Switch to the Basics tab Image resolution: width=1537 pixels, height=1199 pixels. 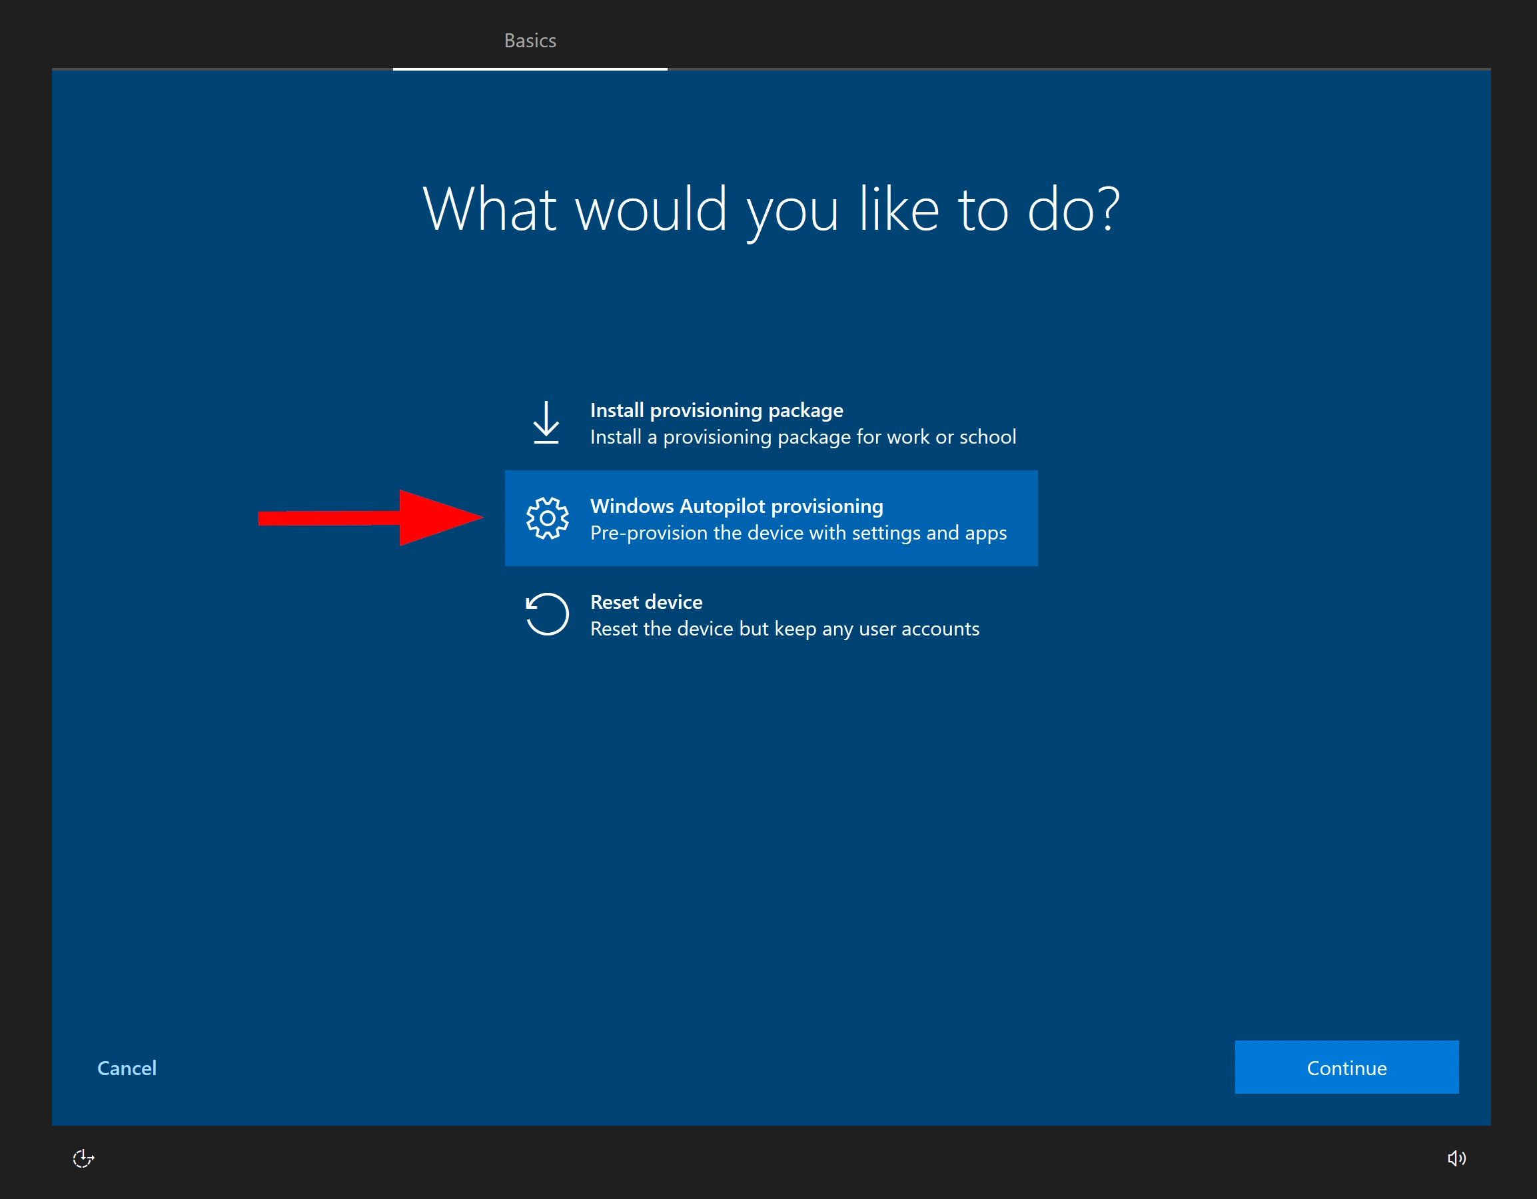[x=530, y=41]
